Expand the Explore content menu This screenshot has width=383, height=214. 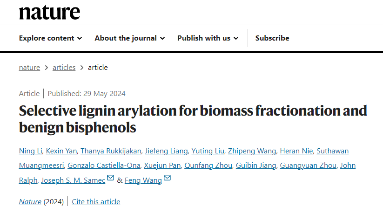pos(50,38)
